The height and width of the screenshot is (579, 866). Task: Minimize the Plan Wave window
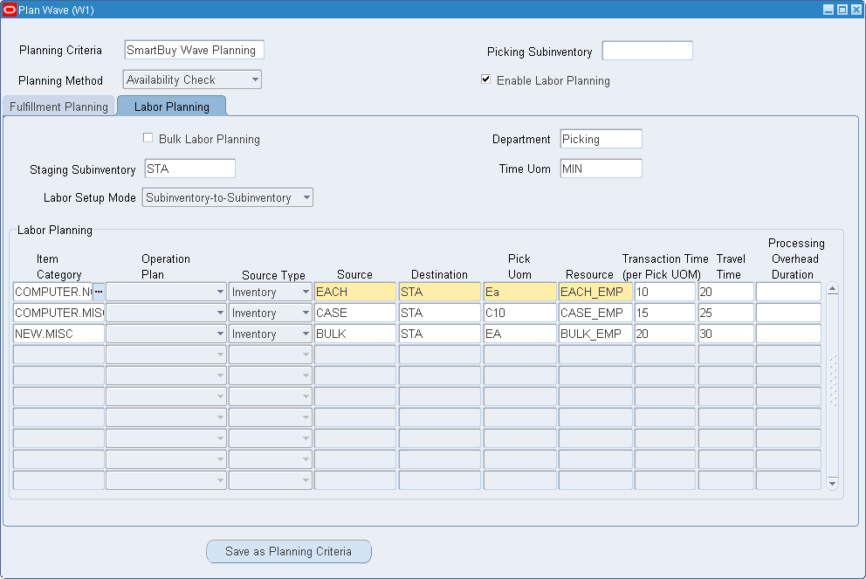828,10
